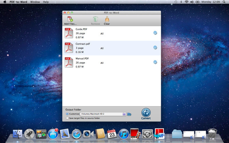Select the Contract.pdf file name
The height and width of the screenshot is (143, 229).
[83, 44]
